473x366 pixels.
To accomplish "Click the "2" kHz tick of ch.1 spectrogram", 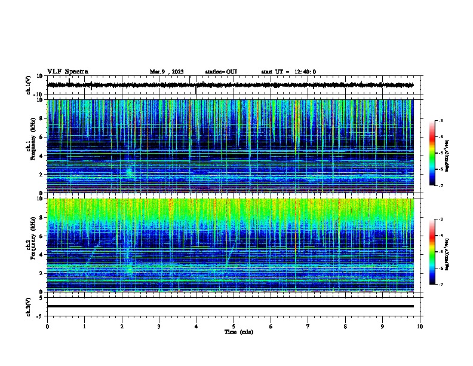I will (41, 175).
